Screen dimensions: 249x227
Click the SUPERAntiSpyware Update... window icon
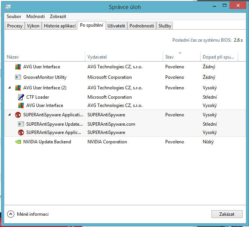coord(21,124)
